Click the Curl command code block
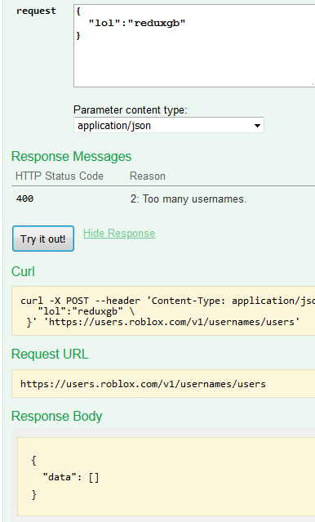315x522 pixels. point(163,311)
